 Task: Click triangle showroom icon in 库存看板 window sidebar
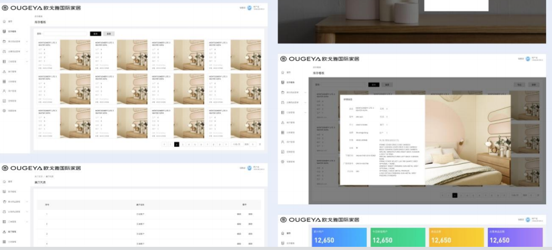tap(4, 71)
